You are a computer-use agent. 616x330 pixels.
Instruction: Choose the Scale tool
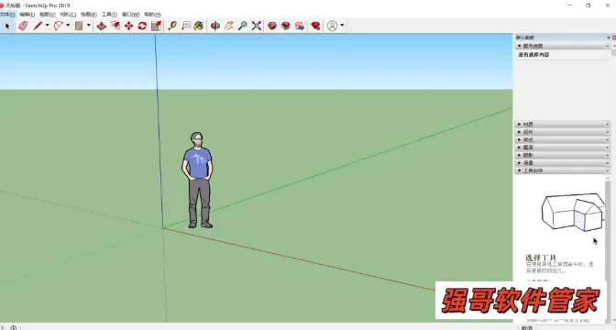point(157,26)
